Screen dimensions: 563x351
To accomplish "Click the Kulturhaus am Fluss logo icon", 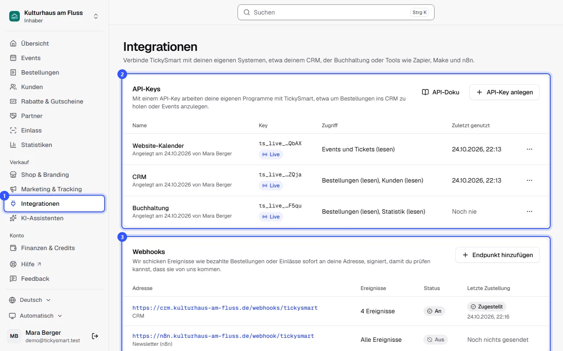I will point(15,16).
